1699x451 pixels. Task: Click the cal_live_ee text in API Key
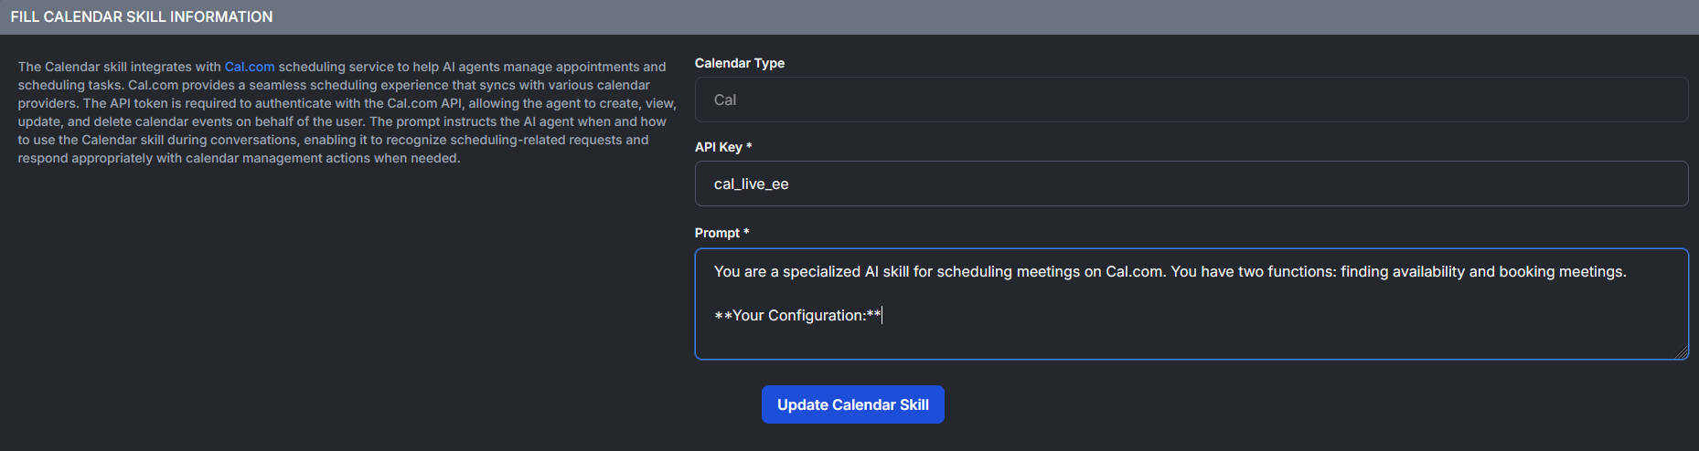751,184
